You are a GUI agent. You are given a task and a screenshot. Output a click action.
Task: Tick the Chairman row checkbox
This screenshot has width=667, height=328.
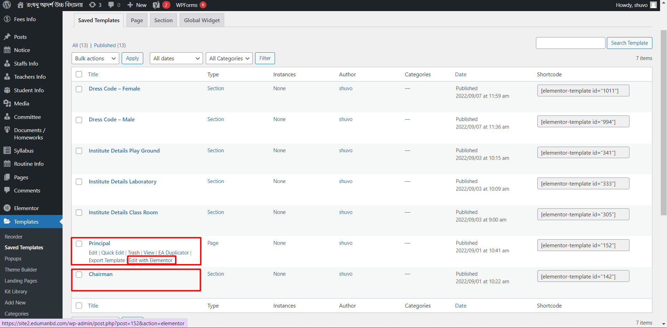[x=79, y=275]
